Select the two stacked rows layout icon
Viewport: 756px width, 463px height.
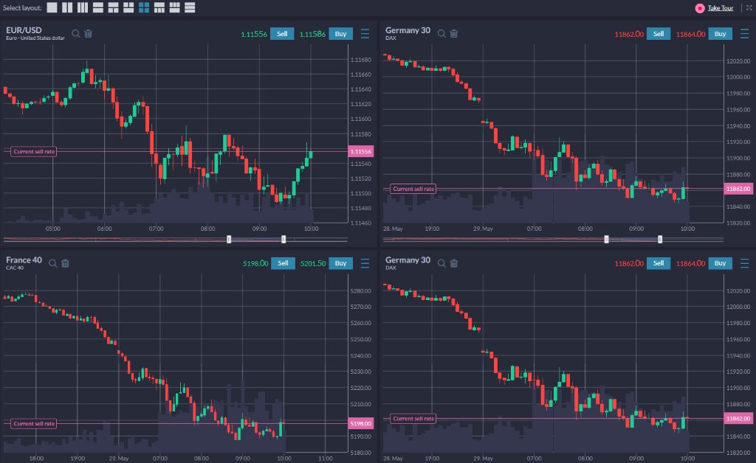pos(98,7)
